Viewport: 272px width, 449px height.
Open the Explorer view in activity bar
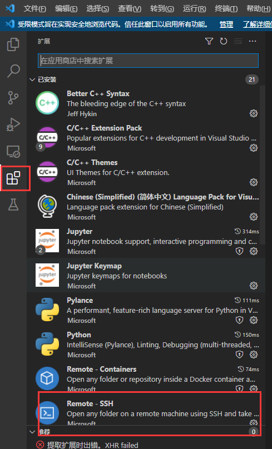13,44
